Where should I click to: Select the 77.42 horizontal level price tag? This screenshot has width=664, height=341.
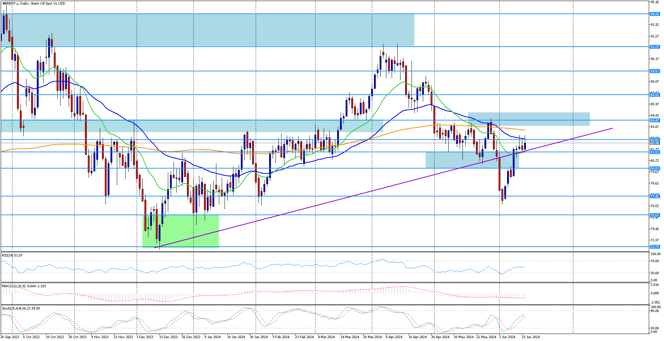coord(655,196)
